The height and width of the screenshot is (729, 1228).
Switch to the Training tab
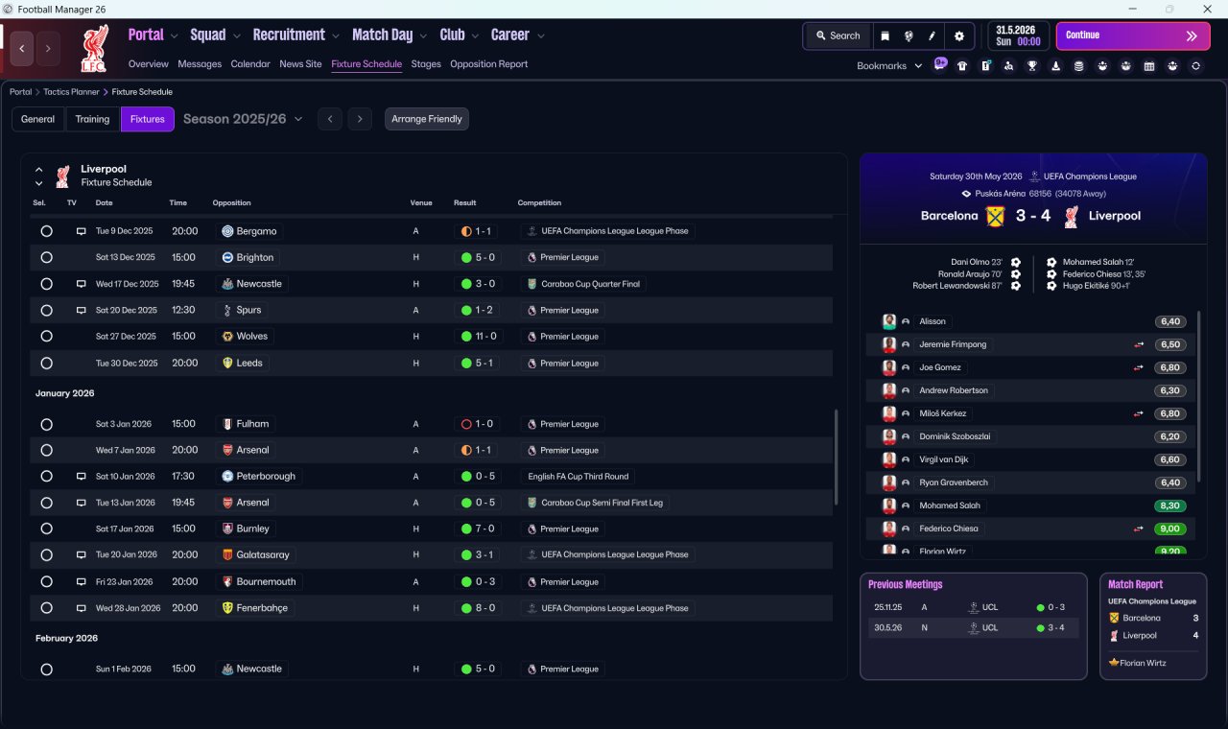[92, 119]
